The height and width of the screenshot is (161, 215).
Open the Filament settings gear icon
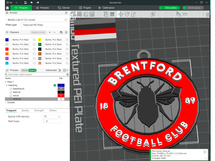(x=66, y=32)
